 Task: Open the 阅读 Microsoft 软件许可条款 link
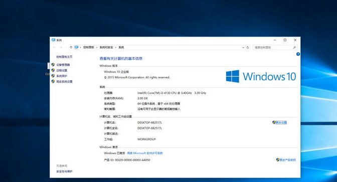point(145,153)
